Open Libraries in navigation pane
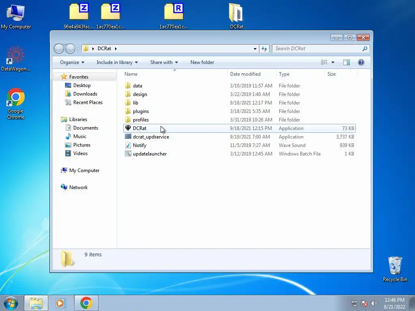415x311 pixels. pyautogui.click(x=78, y=119)
